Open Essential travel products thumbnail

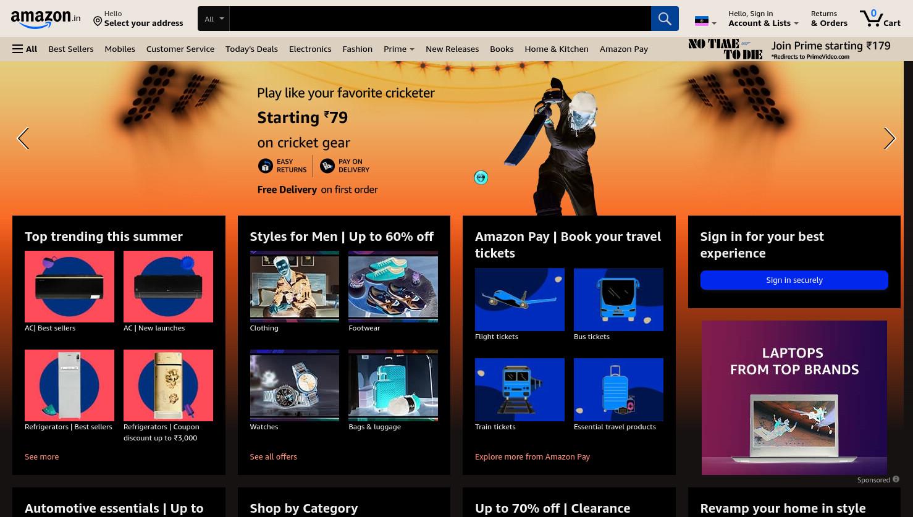click(x=618, y=390)
